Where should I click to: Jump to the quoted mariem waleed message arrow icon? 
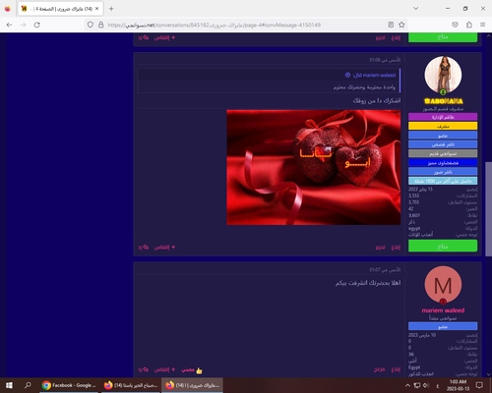click(347, 75)
